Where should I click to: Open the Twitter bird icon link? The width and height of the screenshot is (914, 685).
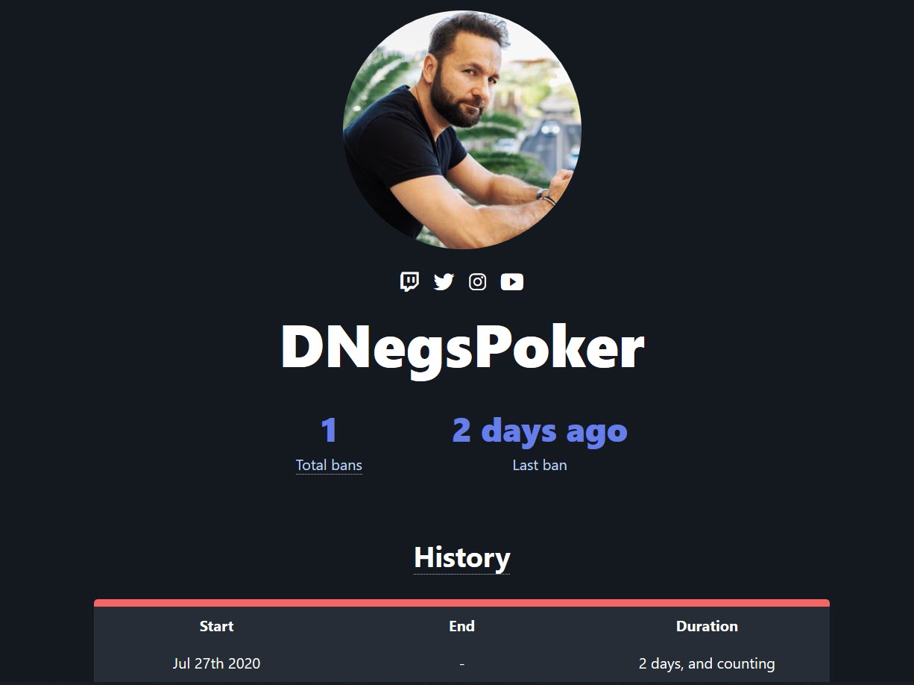444,281
